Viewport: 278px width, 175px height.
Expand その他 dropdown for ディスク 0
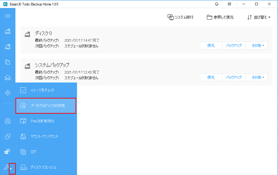257,46
